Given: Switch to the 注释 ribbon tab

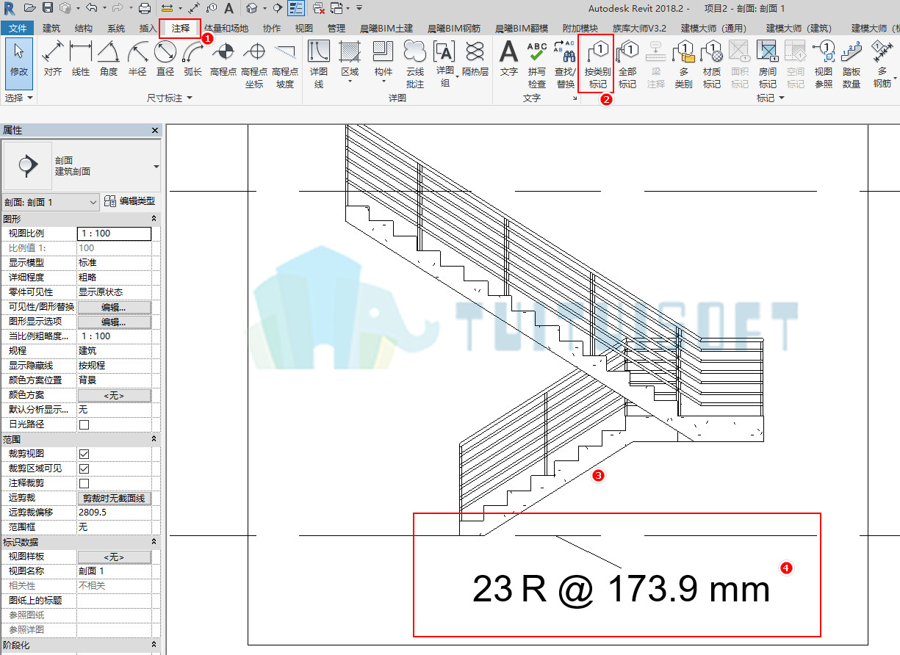Looking at the screenshot, I should 181,29.
